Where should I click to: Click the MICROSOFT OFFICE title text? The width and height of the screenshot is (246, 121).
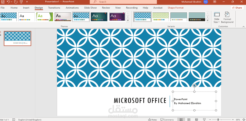(140, 101)
